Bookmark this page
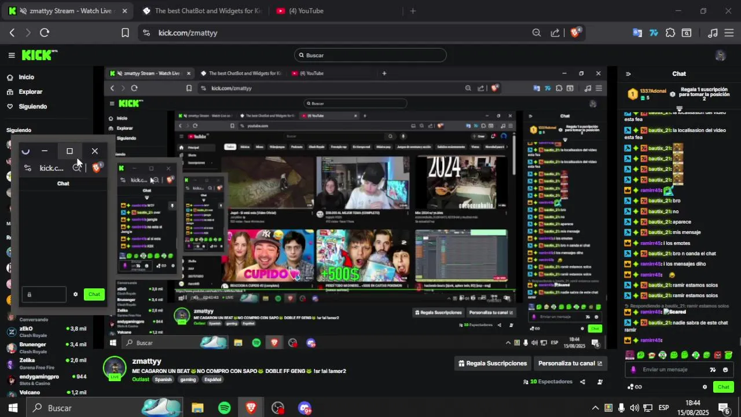741x417 pixels. [x=125, y=33]
